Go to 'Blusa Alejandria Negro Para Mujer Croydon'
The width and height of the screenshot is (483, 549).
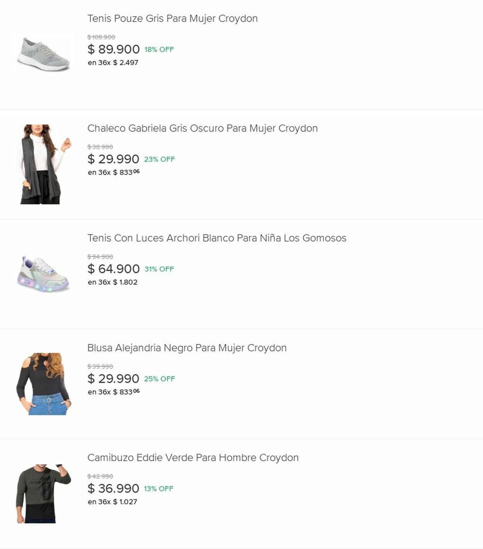coord(187,348)
